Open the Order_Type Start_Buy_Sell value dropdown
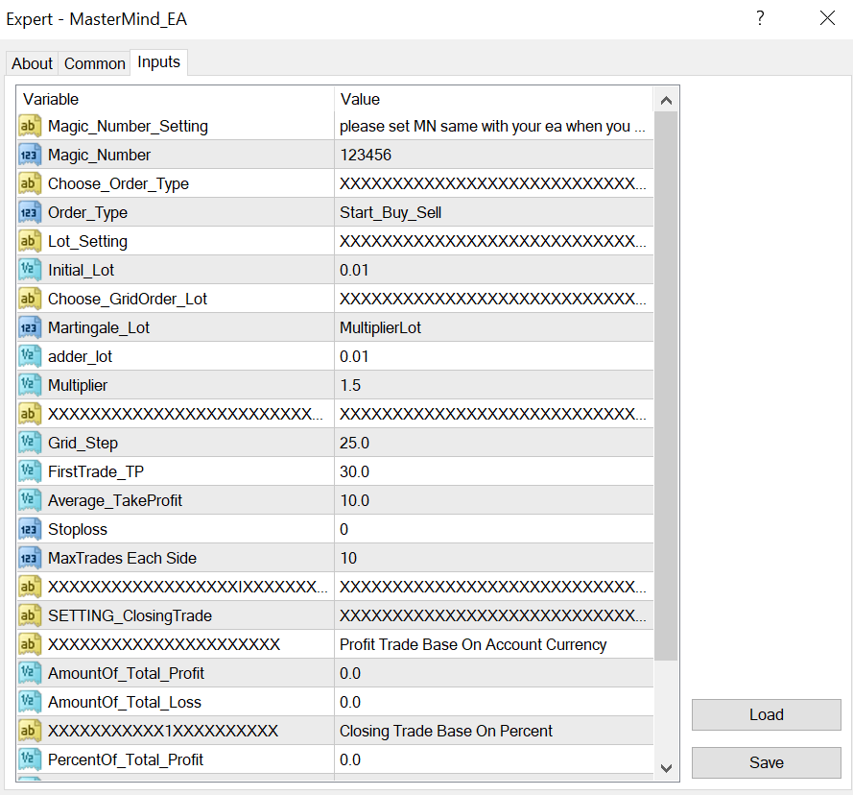The image size is (853, 795). click(493, 212)
